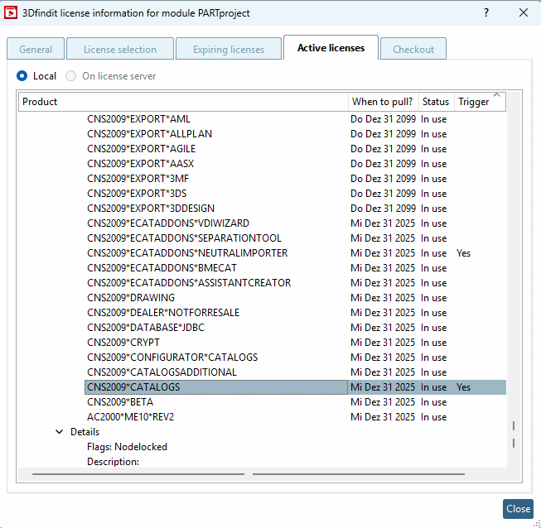
Task: Click date cell of AC2000*ME10*REV2 row
Action: [x=383, y=416]
